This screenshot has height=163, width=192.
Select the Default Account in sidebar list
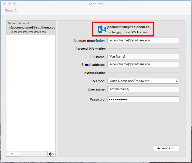pos(31,28)
